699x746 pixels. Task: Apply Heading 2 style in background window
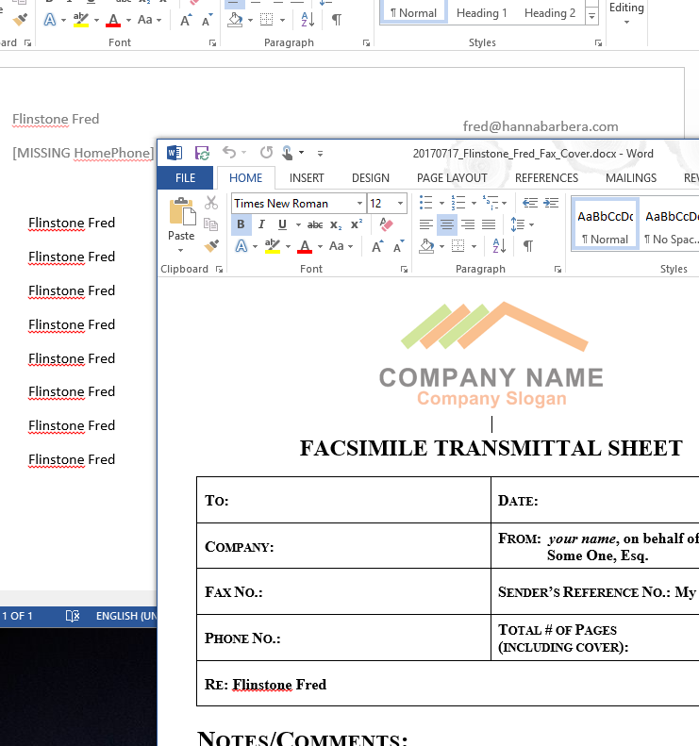[x=550, y=13]
